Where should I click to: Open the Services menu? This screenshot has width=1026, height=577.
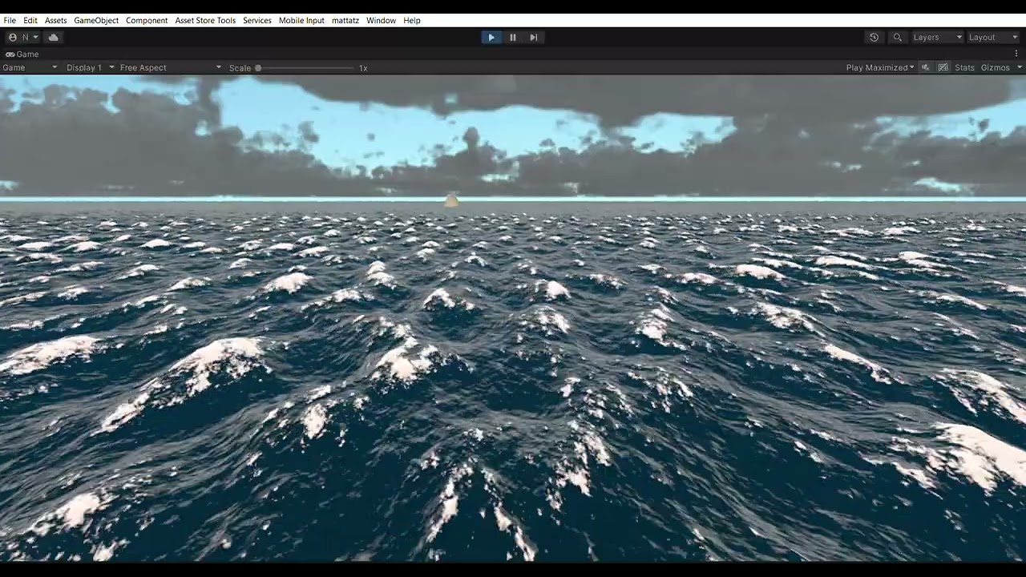pyautogui.click(x=257, y=20)
